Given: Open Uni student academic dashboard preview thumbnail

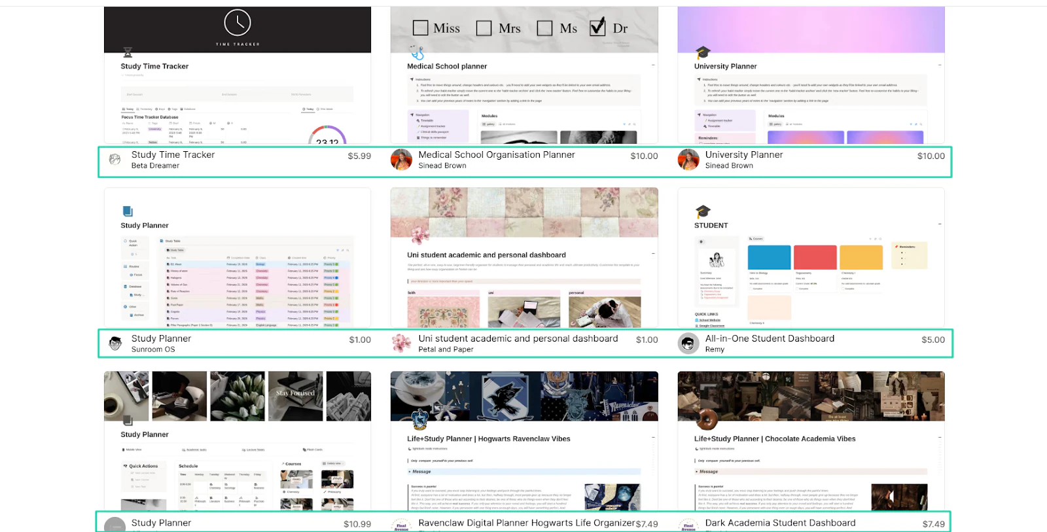Looking at the screenshot, I should [x=524, y=258].
